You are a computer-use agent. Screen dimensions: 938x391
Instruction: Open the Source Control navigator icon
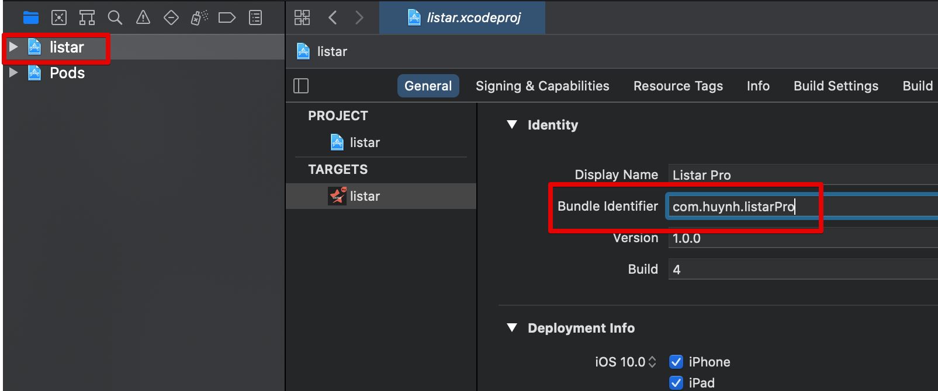(x=59, y=18)
